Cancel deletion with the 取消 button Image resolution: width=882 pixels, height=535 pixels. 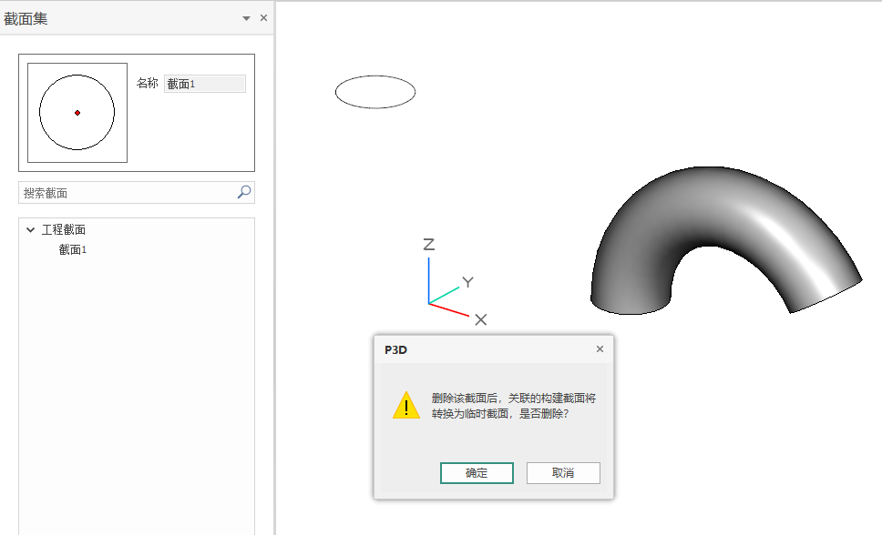[563, 472]
